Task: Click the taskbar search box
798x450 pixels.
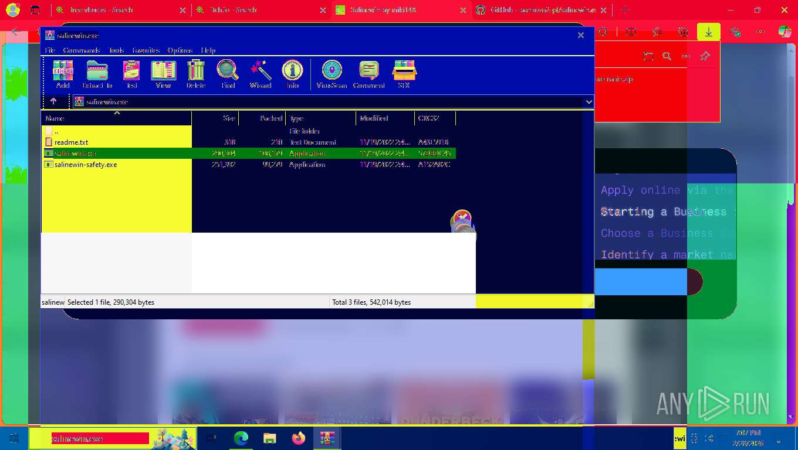Action: 112,438
